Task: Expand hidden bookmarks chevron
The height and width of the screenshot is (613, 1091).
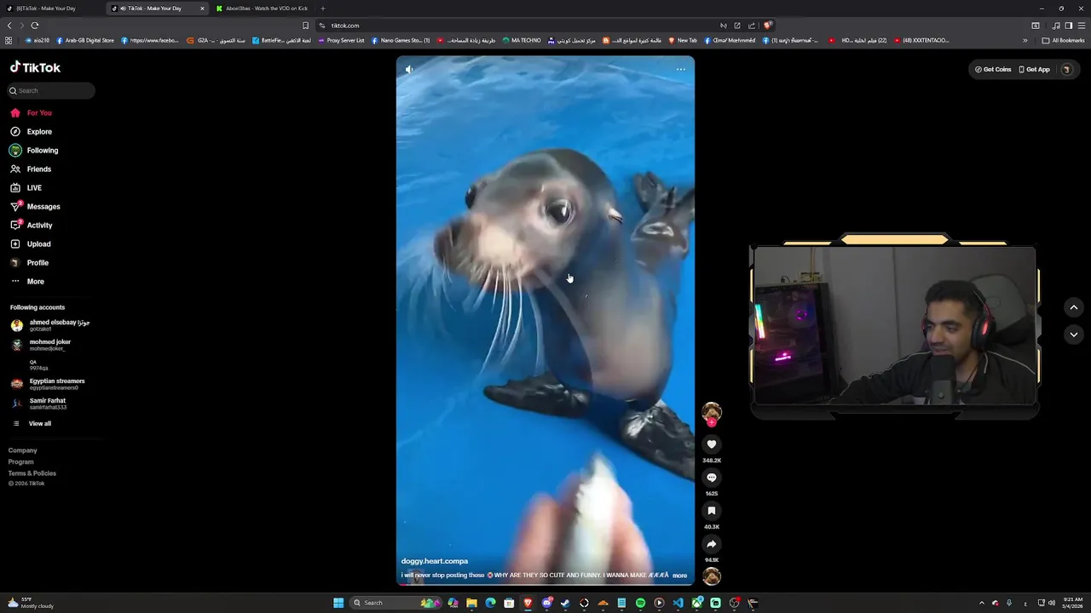Action: pyautogui.click(x=1025, y=40)
